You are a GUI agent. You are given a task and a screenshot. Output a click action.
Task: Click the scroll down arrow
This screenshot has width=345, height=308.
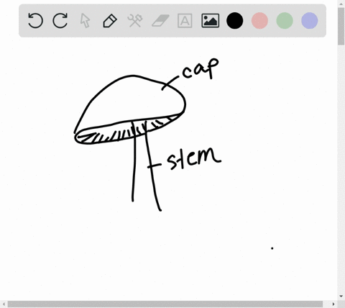pos(341,296)
